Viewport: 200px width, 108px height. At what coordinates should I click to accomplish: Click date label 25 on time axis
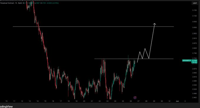pos(123,101)
